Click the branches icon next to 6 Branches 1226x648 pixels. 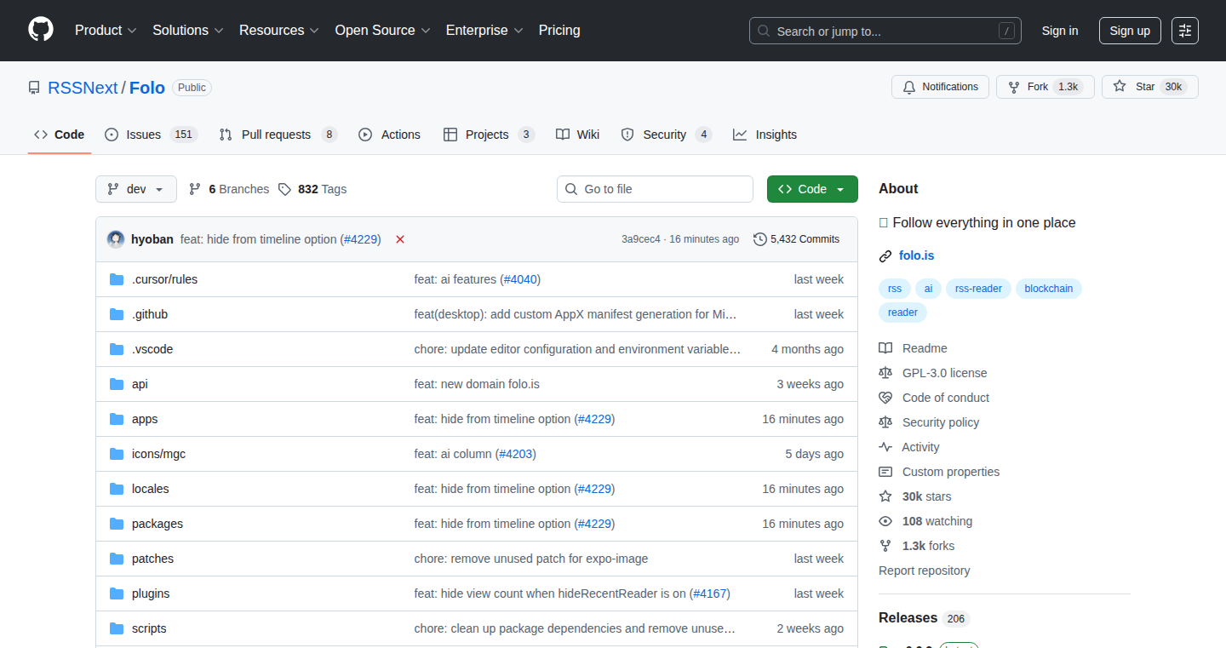(195, 189)
